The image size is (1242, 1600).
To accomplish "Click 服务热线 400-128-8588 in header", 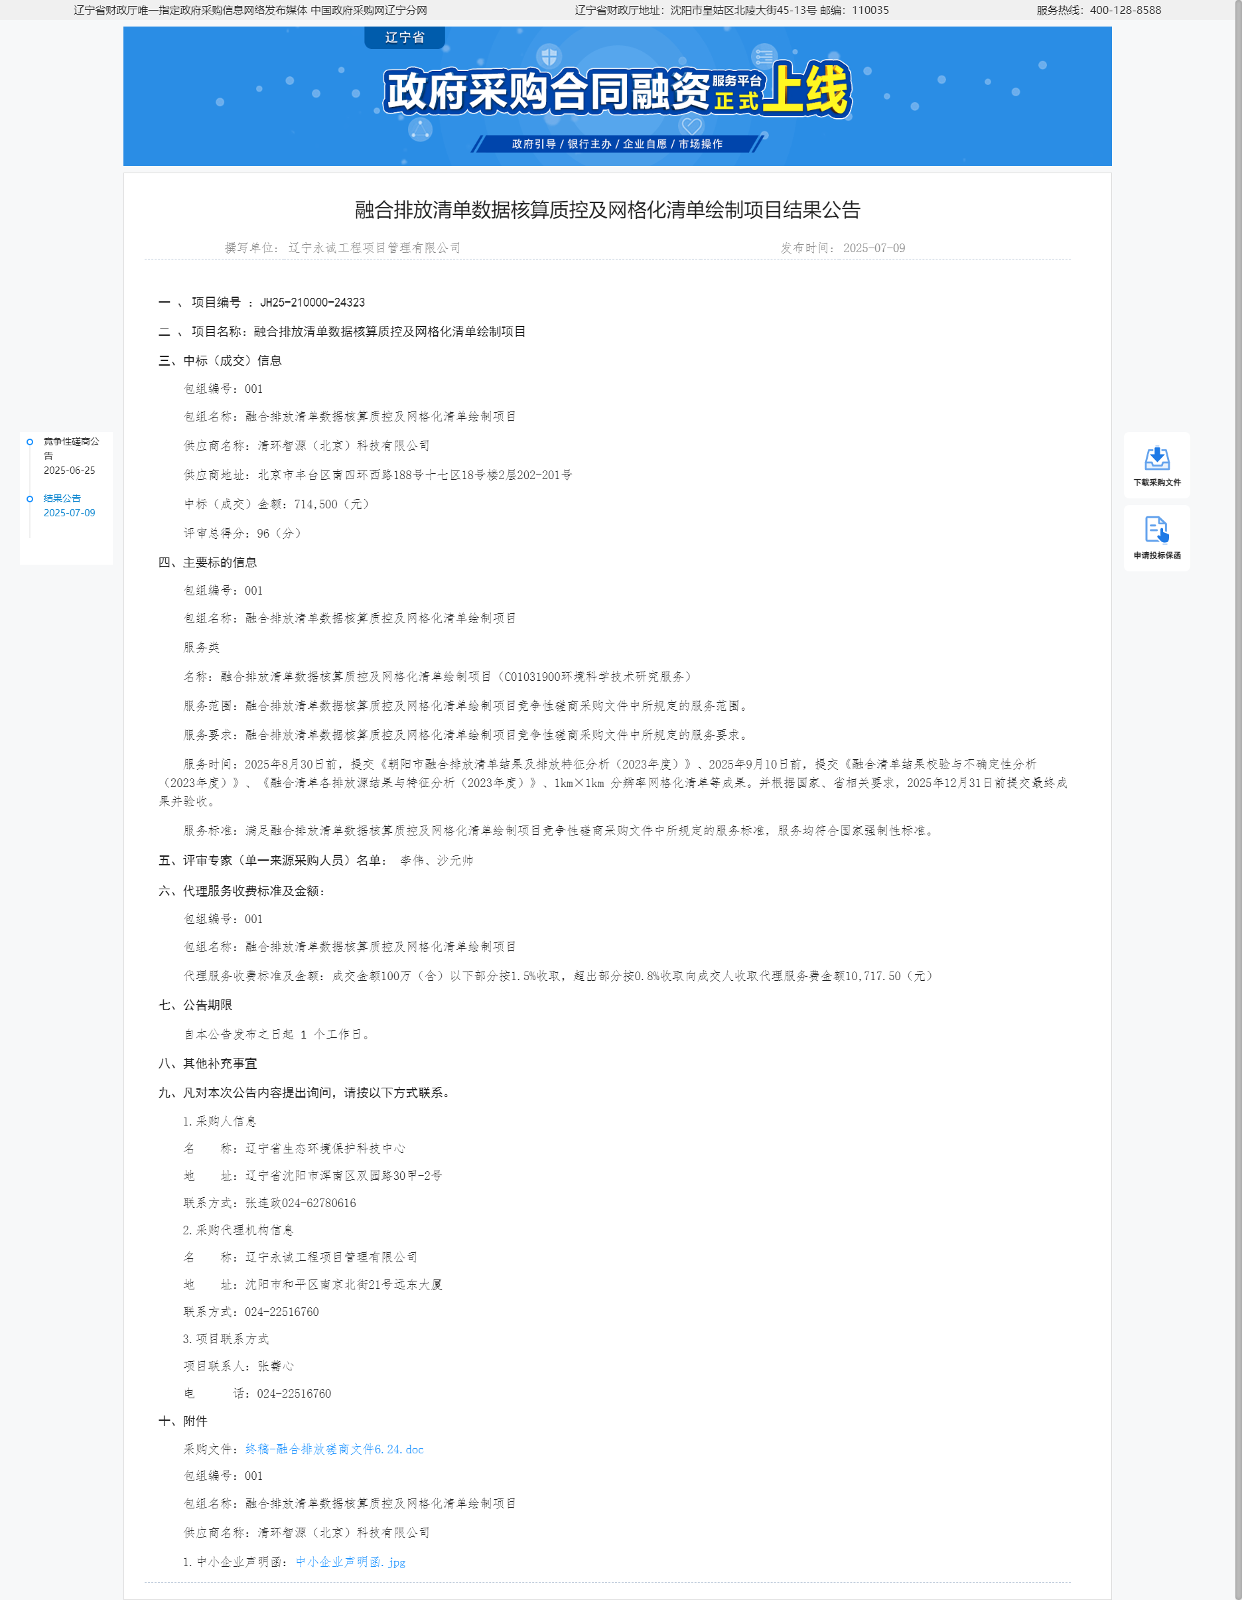I will click(1099, 10).
